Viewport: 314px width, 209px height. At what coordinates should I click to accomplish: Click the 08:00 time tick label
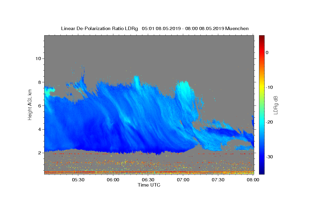pyautogui.click(x=253, y=180)
